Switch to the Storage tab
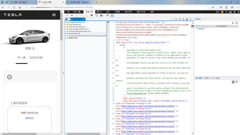The width and height of the screenshot is (240, 135). click(128, 12)
